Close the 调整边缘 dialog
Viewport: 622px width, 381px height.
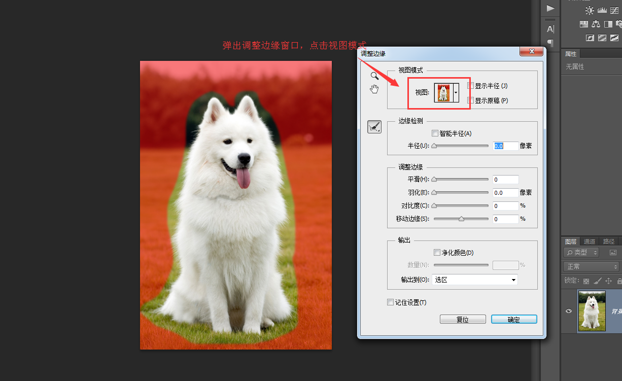coord(532,51)
